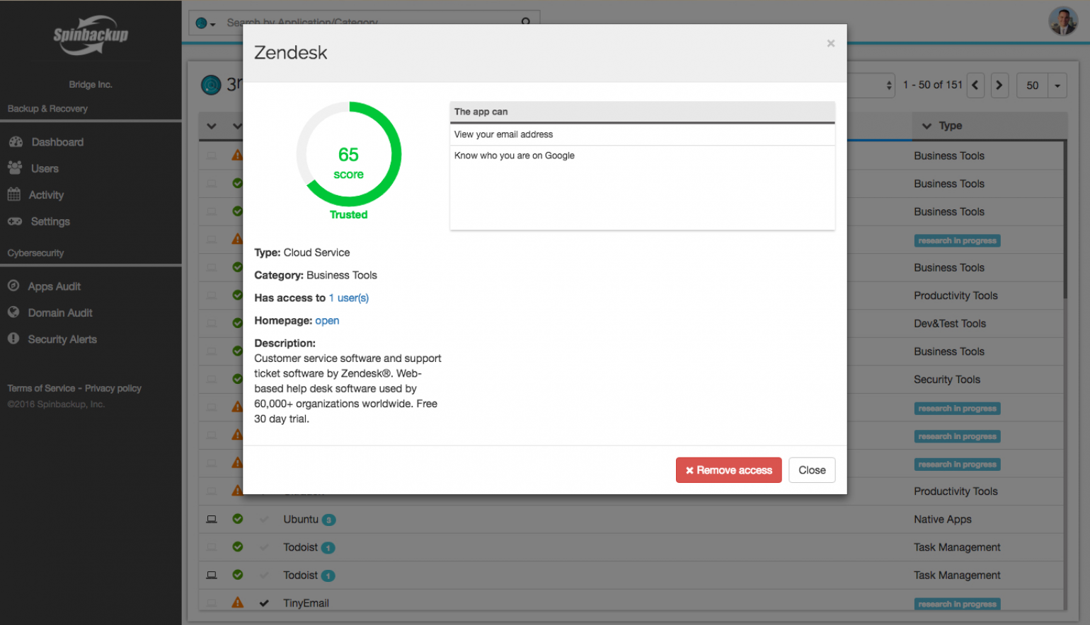Screen dimensions: 1090x625
Task: Open the Privacy policy link
Action: pos(113,388)
